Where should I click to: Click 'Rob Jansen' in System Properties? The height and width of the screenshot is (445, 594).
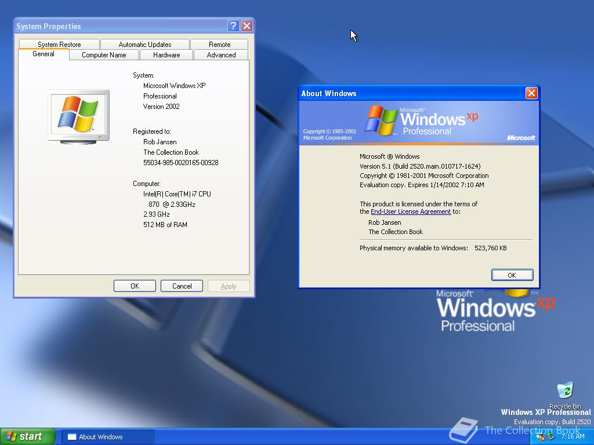click(x=160, y=142)
